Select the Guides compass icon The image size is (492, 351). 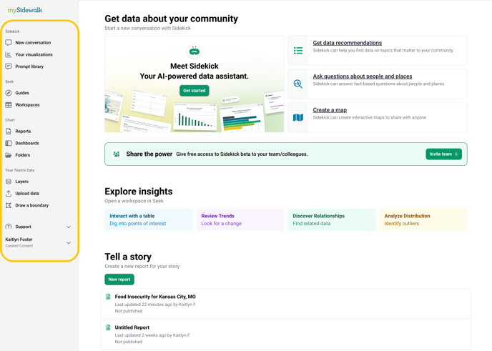coord(9,93)
